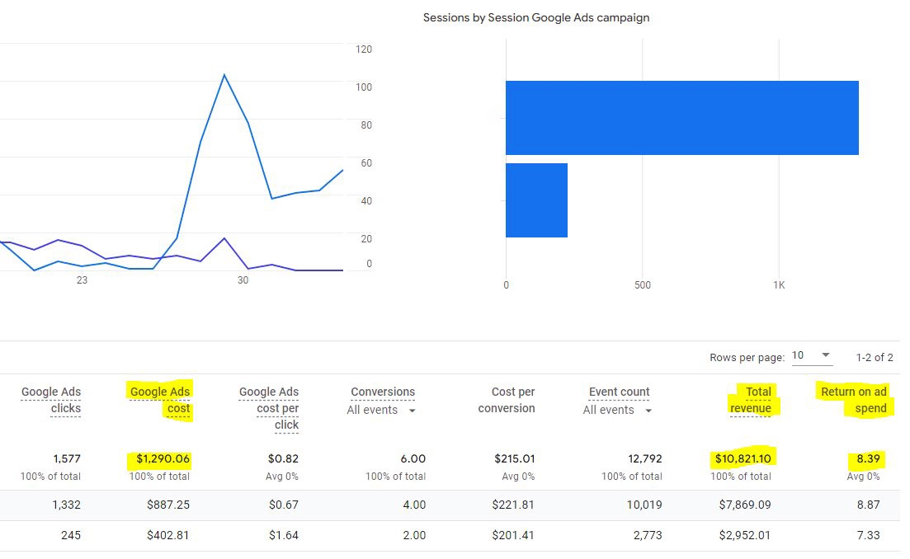Image resolution: width=910 pixels, height=559 pixels.
Task: Open the Rows per page dropdown
Action: click(812, 356)
